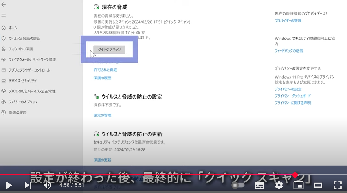Click the person icon for account protection

(x=4, y=49)
